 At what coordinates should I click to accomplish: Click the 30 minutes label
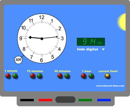tap(62, 71)
